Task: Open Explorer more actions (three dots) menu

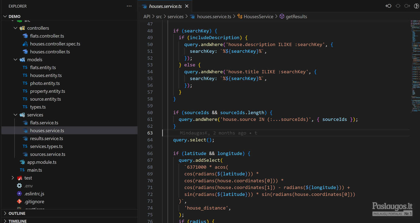Action: coord(129,6)
